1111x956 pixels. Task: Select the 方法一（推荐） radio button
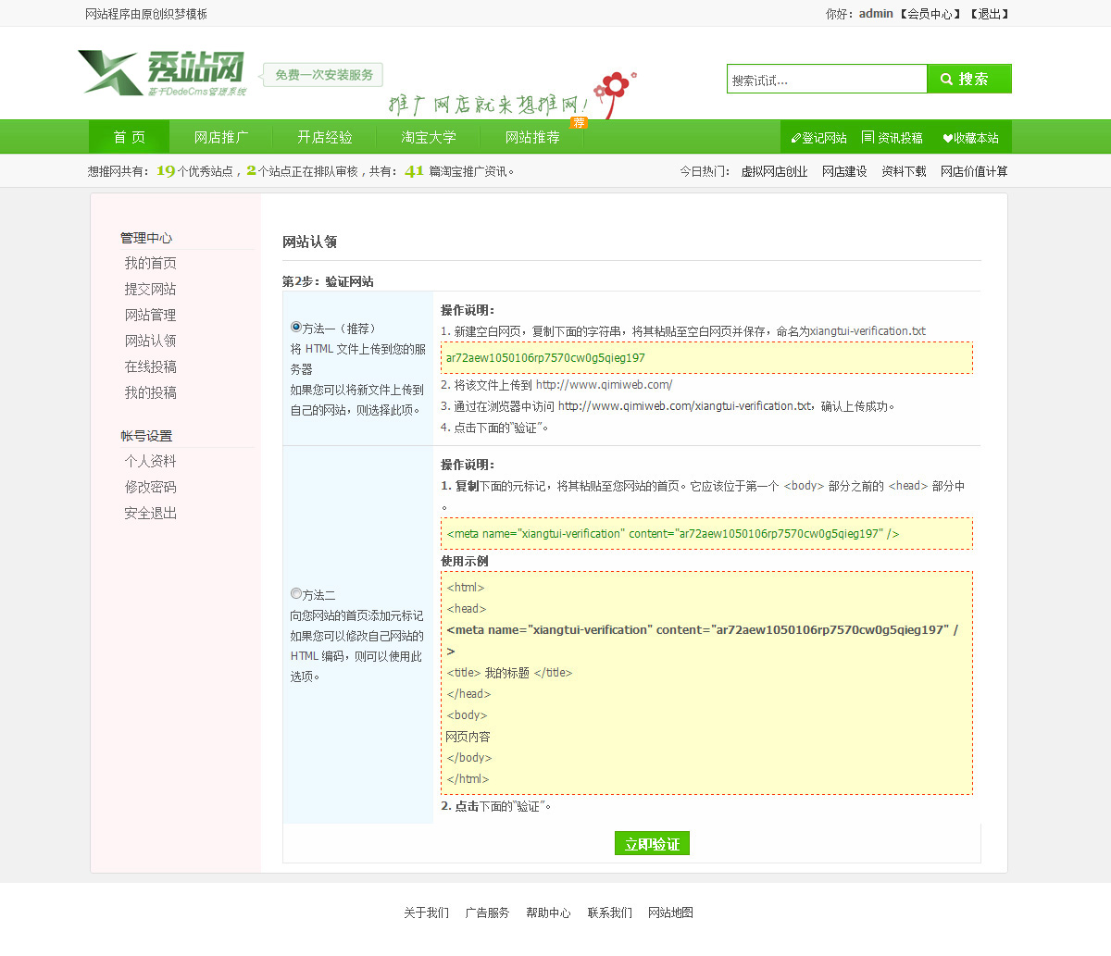coord(296,328)
